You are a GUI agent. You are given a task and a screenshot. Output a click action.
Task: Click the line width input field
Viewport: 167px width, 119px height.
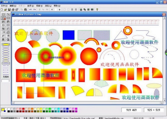pos(6,81)
